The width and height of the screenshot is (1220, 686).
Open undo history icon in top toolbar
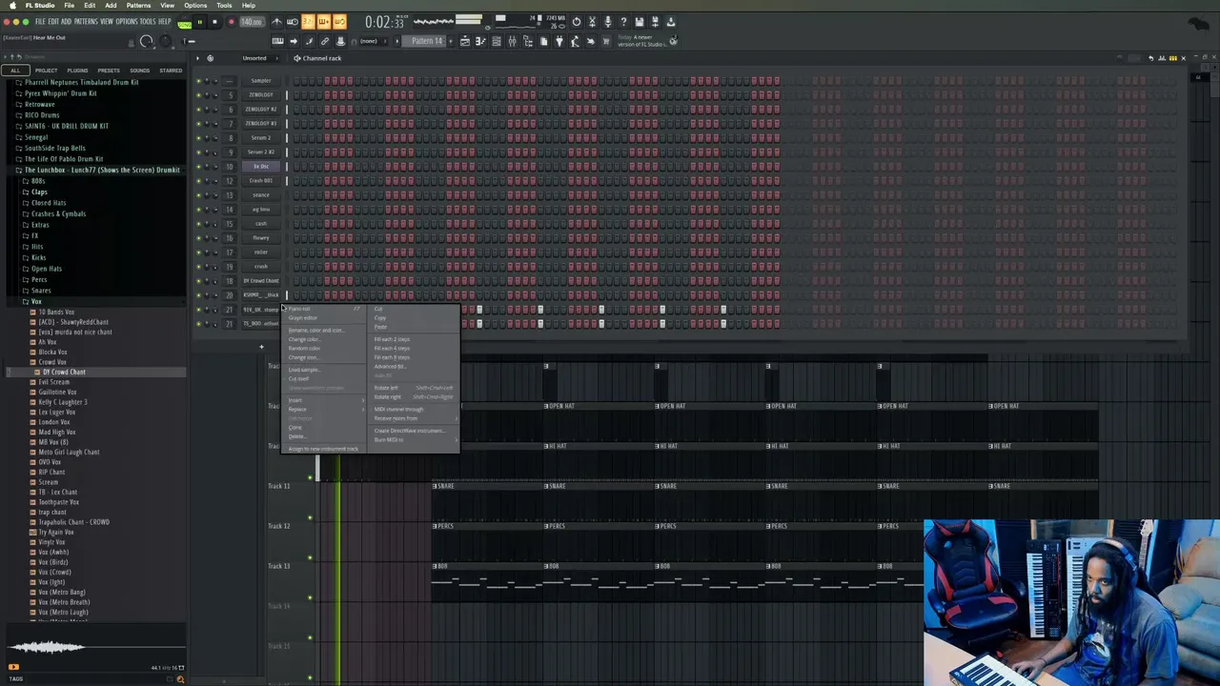coord(576,22)
